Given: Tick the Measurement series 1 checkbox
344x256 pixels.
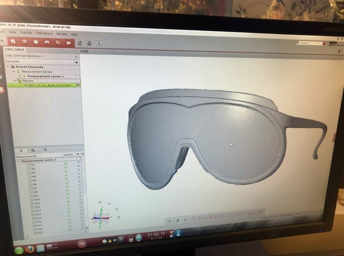Looking at the screenshot, I should tap(77, 76).
